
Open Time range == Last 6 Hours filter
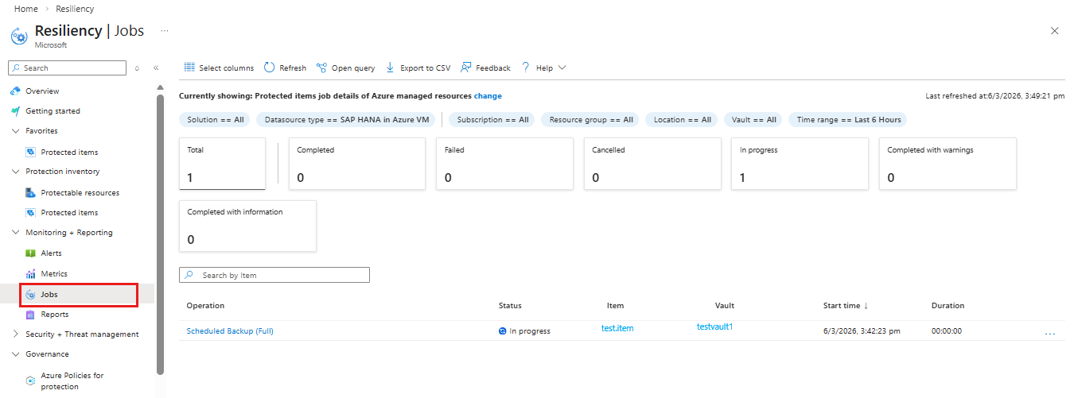pos(849,120)
